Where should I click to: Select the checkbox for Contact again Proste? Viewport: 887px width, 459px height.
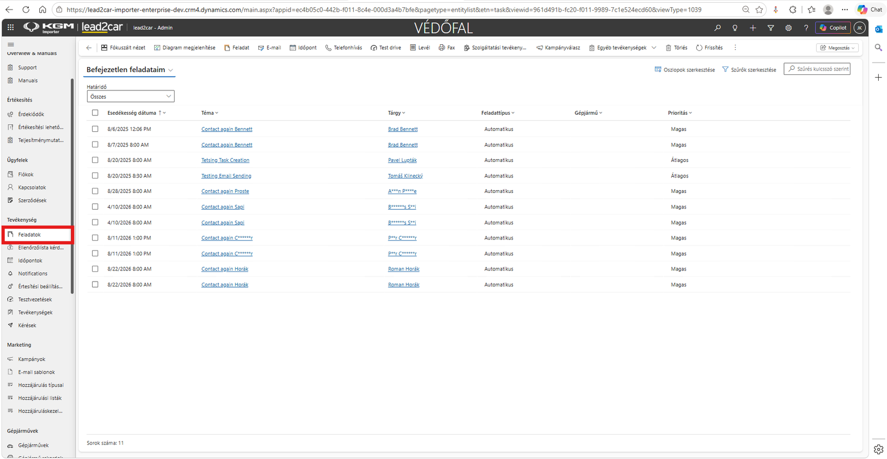click(x=95, y=191)
